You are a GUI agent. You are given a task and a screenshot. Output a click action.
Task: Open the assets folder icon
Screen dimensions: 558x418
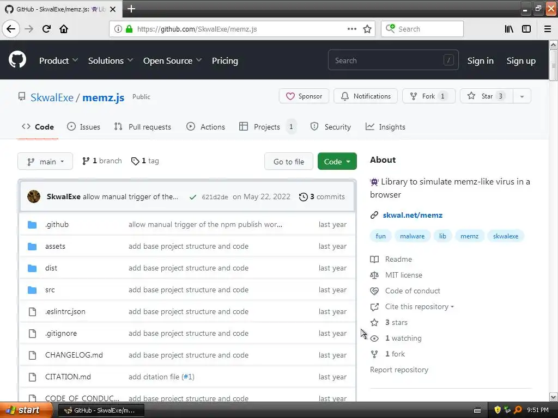(32, 247)
